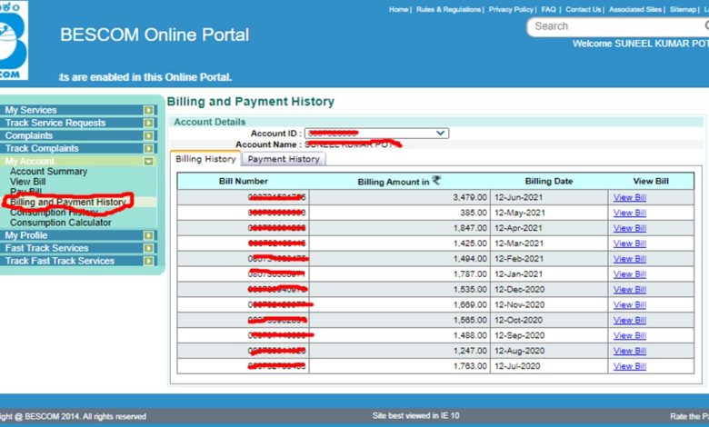709x427 pixels.
Task: Go to Home in top navigation
Action: [x=398, y=9]
